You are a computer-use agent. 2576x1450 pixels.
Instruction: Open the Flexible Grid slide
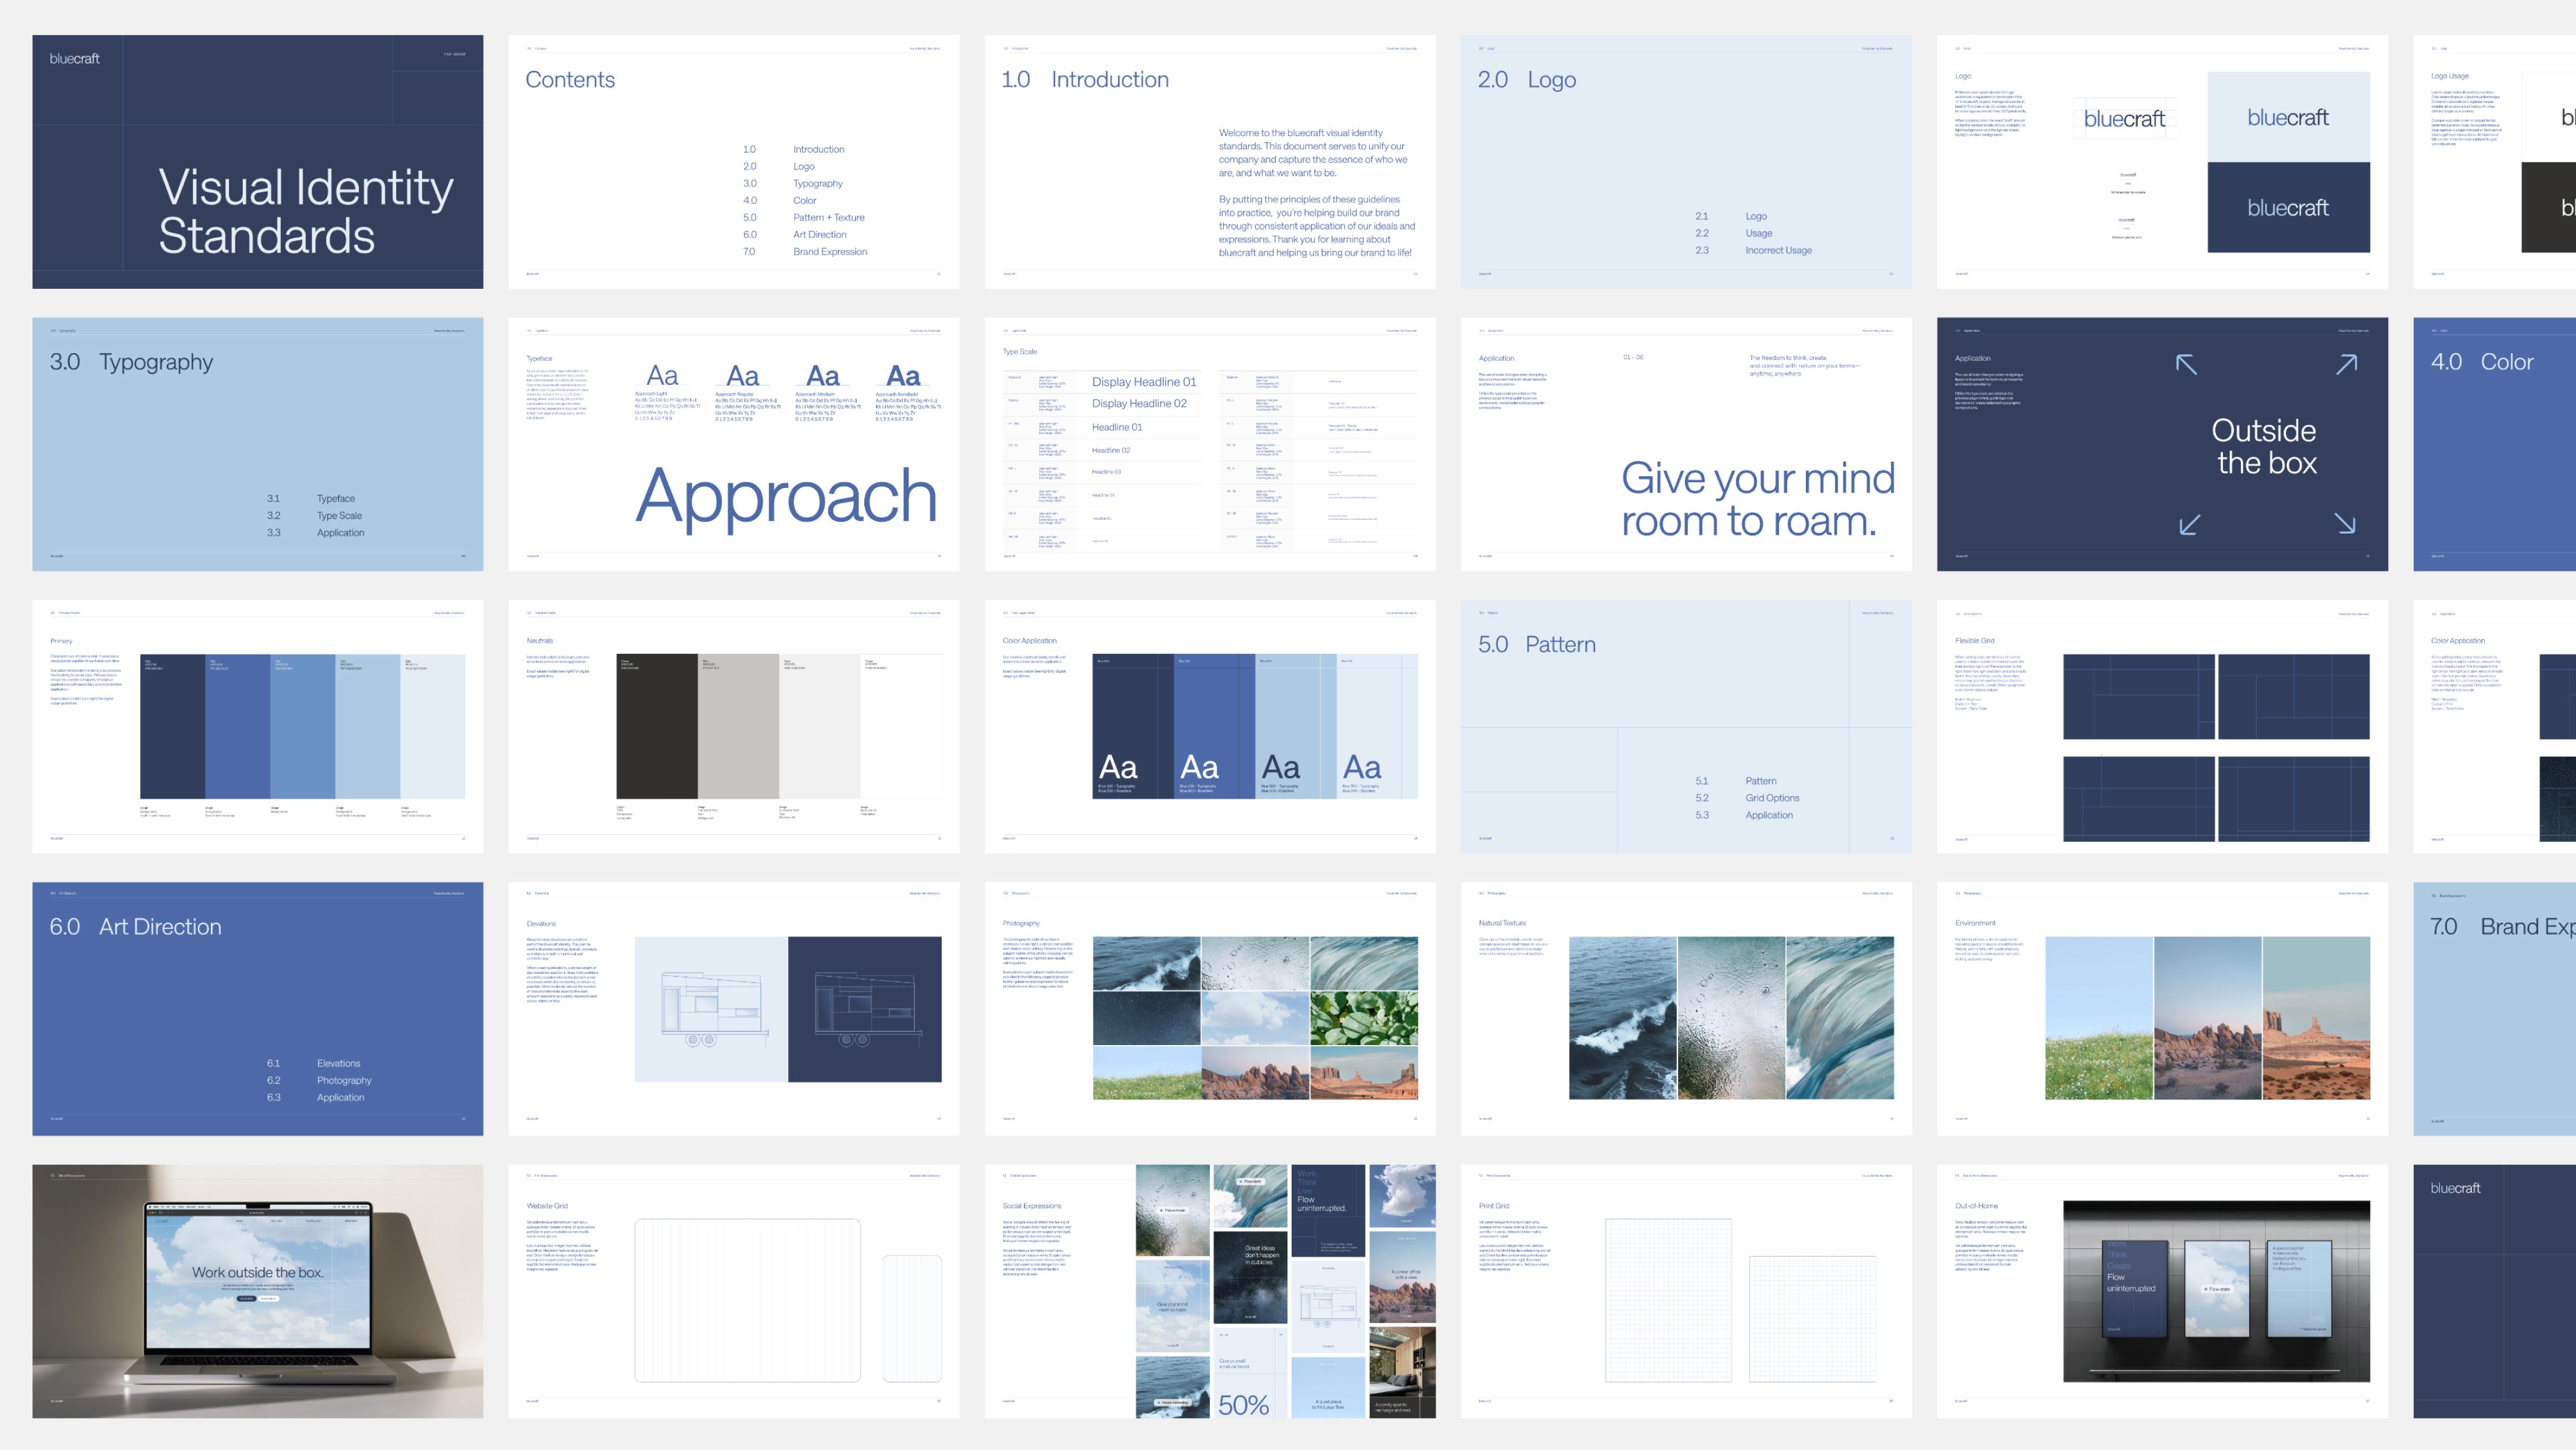pos(2162,726)
